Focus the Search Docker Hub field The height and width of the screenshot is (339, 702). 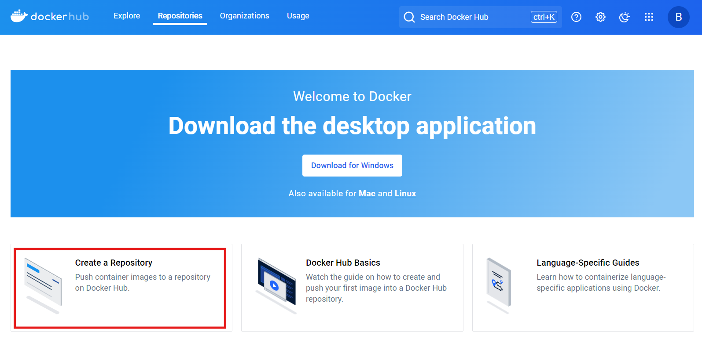480,17
